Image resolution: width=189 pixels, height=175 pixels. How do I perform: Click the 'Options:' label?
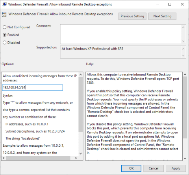coord(8,64)
